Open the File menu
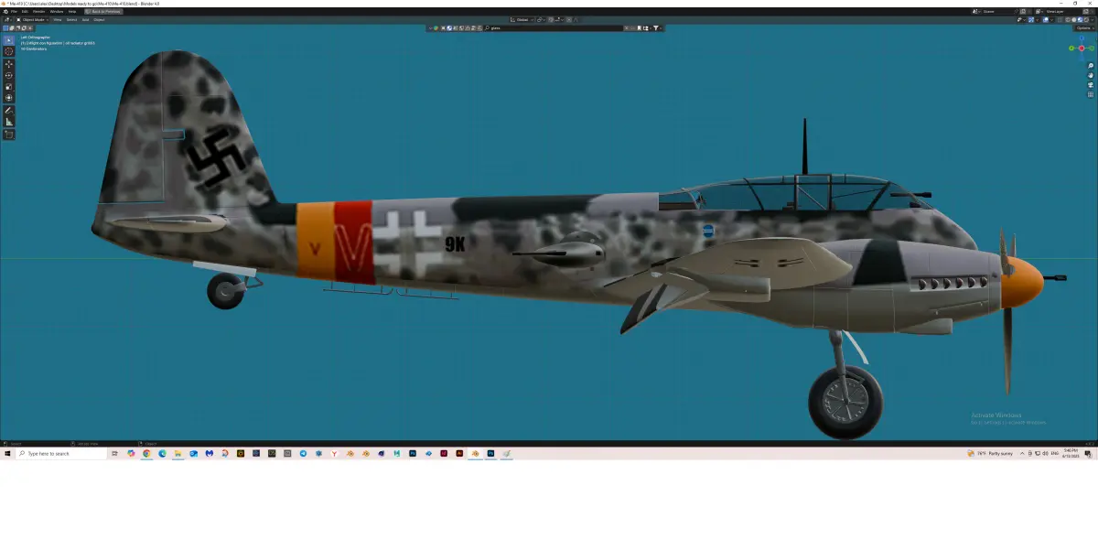1098x539 pixels. pos(14,11)
